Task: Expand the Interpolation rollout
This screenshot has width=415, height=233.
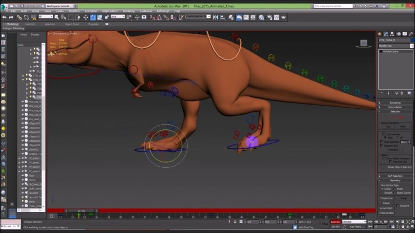Action: pyautogui.click(x=395, y=107)
